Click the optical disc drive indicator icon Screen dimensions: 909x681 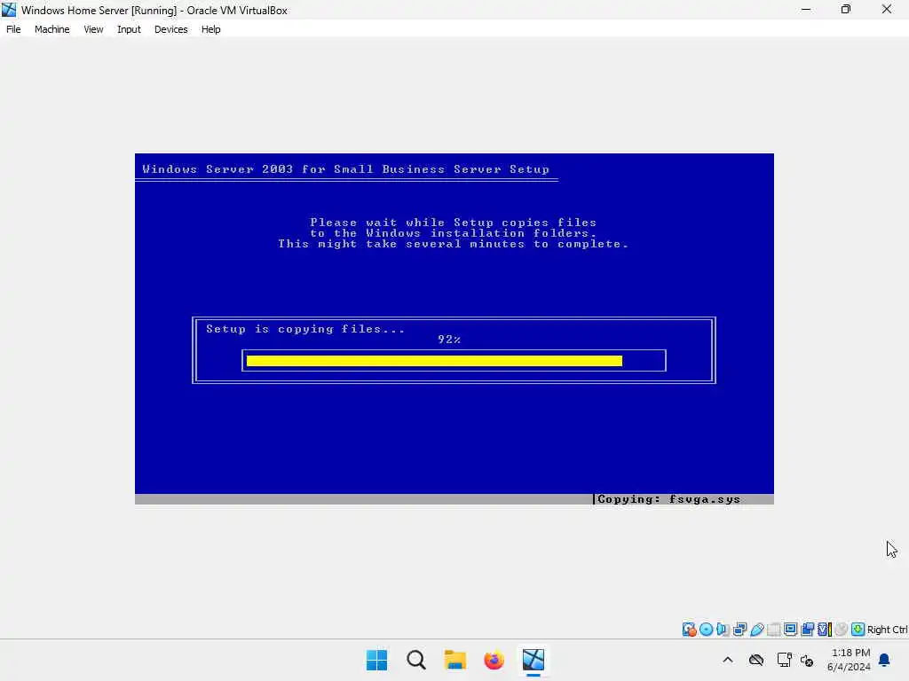tap(706, 629)
